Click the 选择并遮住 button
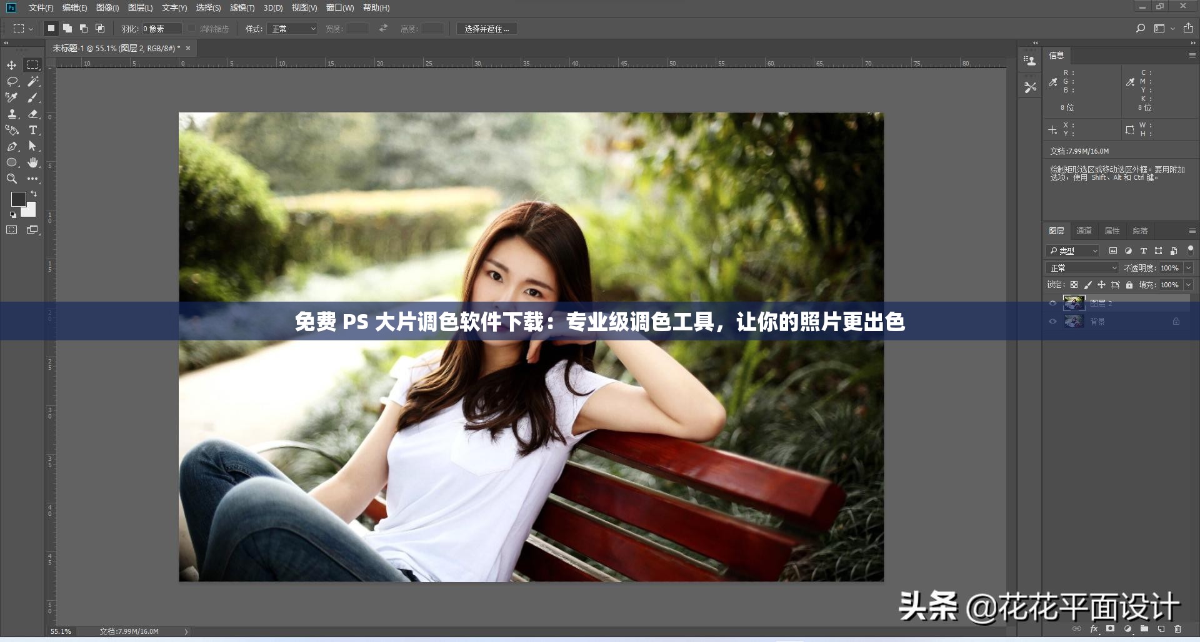This screenshot has height=642, width=1200. (x=487, y=29)
